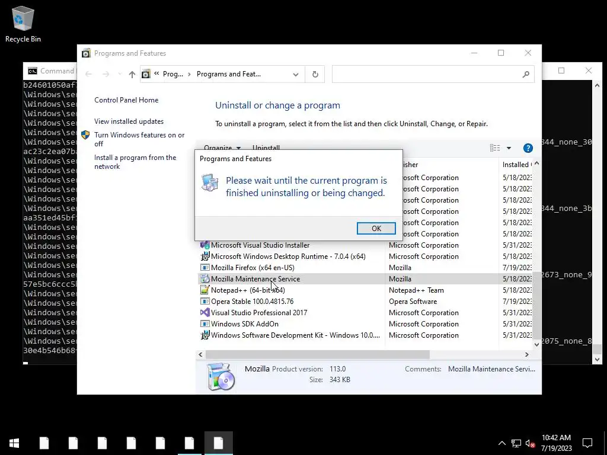This screenshot has height=455, width=607.
Task: Click the highlighted active taskbar app icon
Action: pyautogui.click(x=218, y=443)
